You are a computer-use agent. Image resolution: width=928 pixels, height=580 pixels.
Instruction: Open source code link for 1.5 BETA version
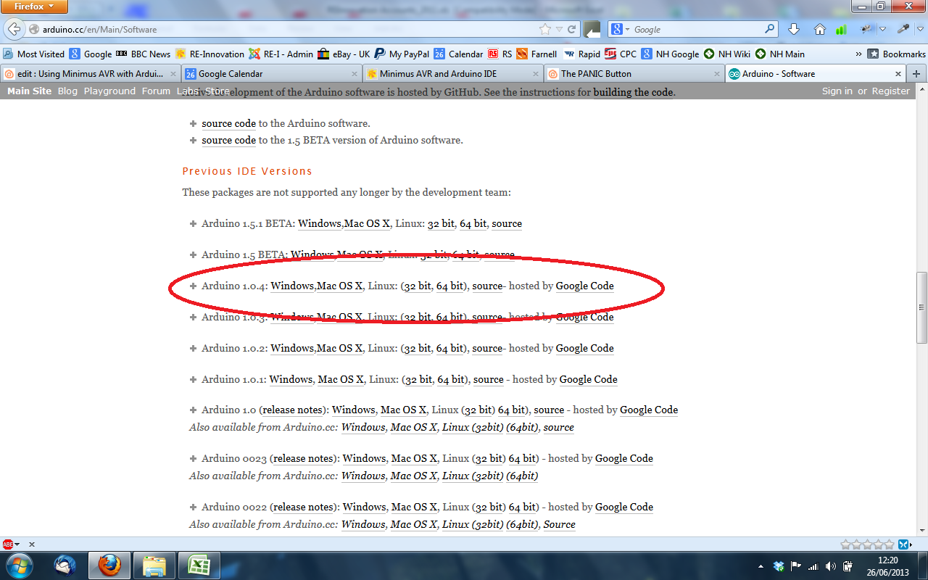click(x=229, y=140)
